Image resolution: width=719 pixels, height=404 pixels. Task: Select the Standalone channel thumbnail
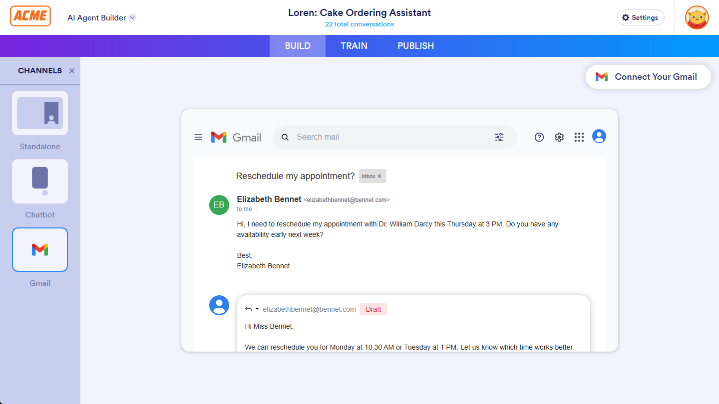(x=40, y=113)
